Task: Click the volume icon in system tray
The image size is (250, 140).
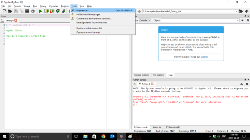Action: [x=219, y=136]
